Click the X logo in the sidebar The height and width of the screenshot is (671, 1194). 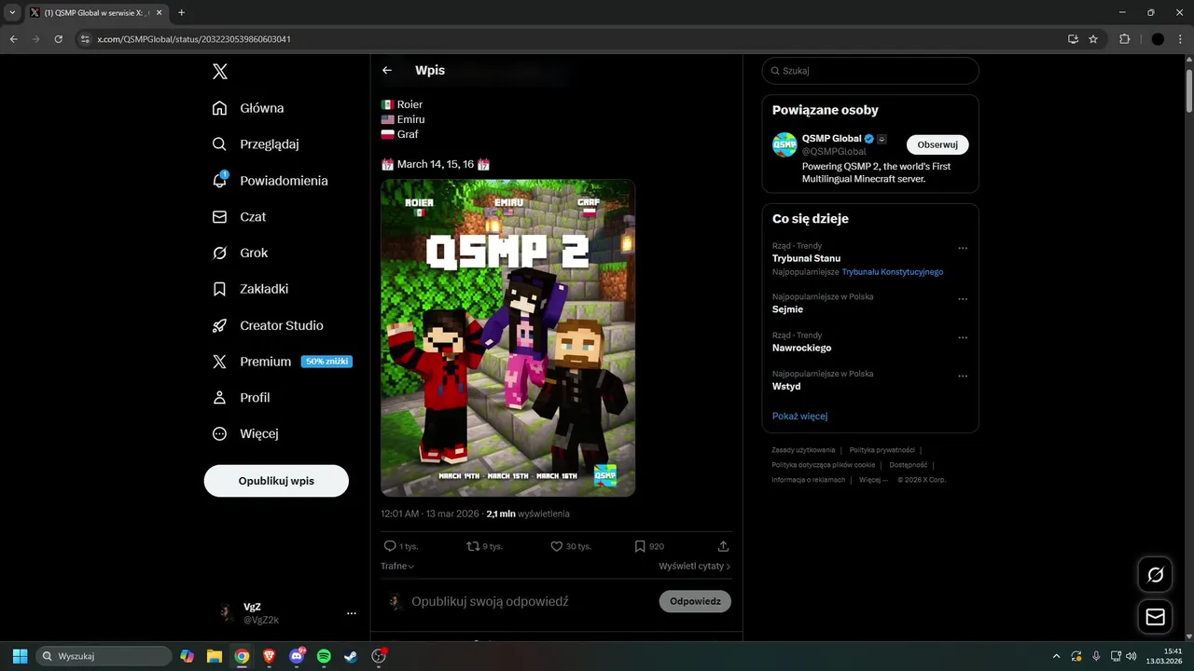click(x=219, y=72)
